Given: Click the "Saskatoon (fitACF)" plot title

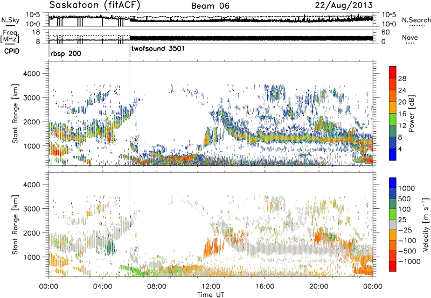Looking at the screenshot, I should point(95,5).
